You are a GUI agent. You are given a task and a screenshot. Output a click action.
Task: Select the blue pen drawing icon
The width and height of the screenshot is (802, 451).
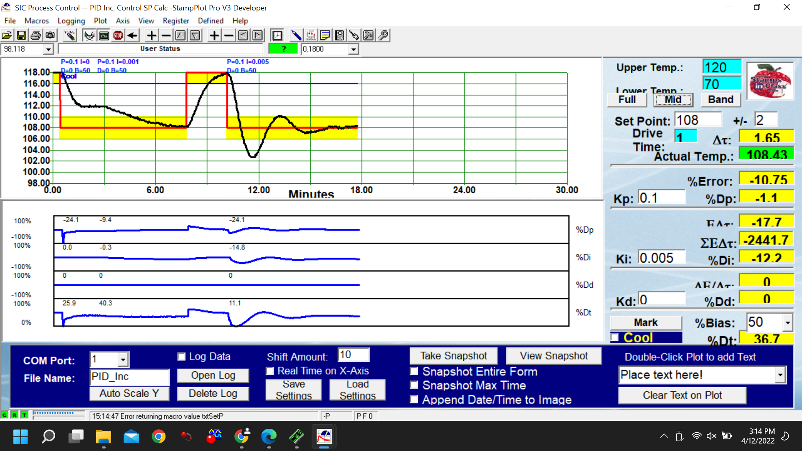pos(296,35)
